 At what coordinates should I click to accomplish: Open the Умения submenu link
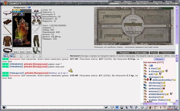coord(133,4)
